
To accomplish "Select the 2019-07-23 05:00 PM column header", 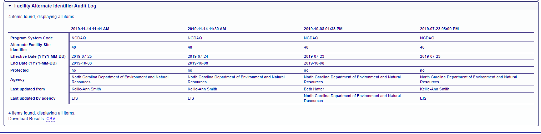I will (x=439, y=29).
